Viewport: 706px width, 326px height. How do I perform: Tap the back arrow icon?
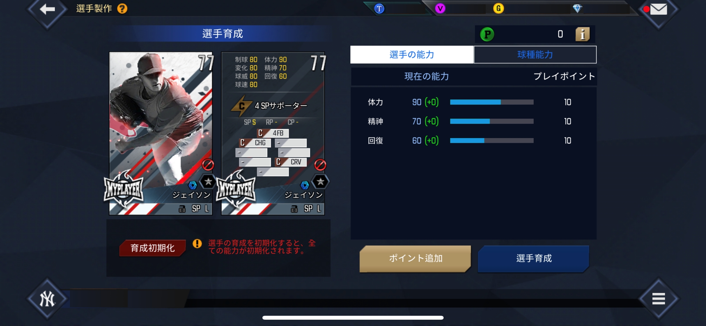(47, 10)
